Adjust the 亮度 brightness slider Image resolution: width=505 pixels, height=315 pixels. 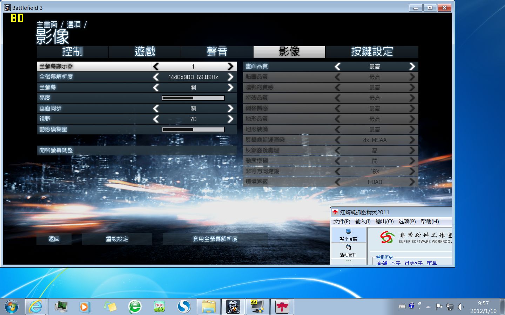pos(193,98)
